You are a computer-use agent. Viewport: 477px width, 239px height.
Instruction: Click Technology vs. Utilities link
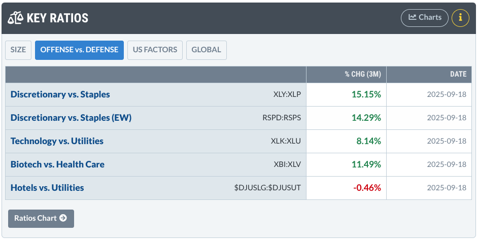tap(57, 141)
